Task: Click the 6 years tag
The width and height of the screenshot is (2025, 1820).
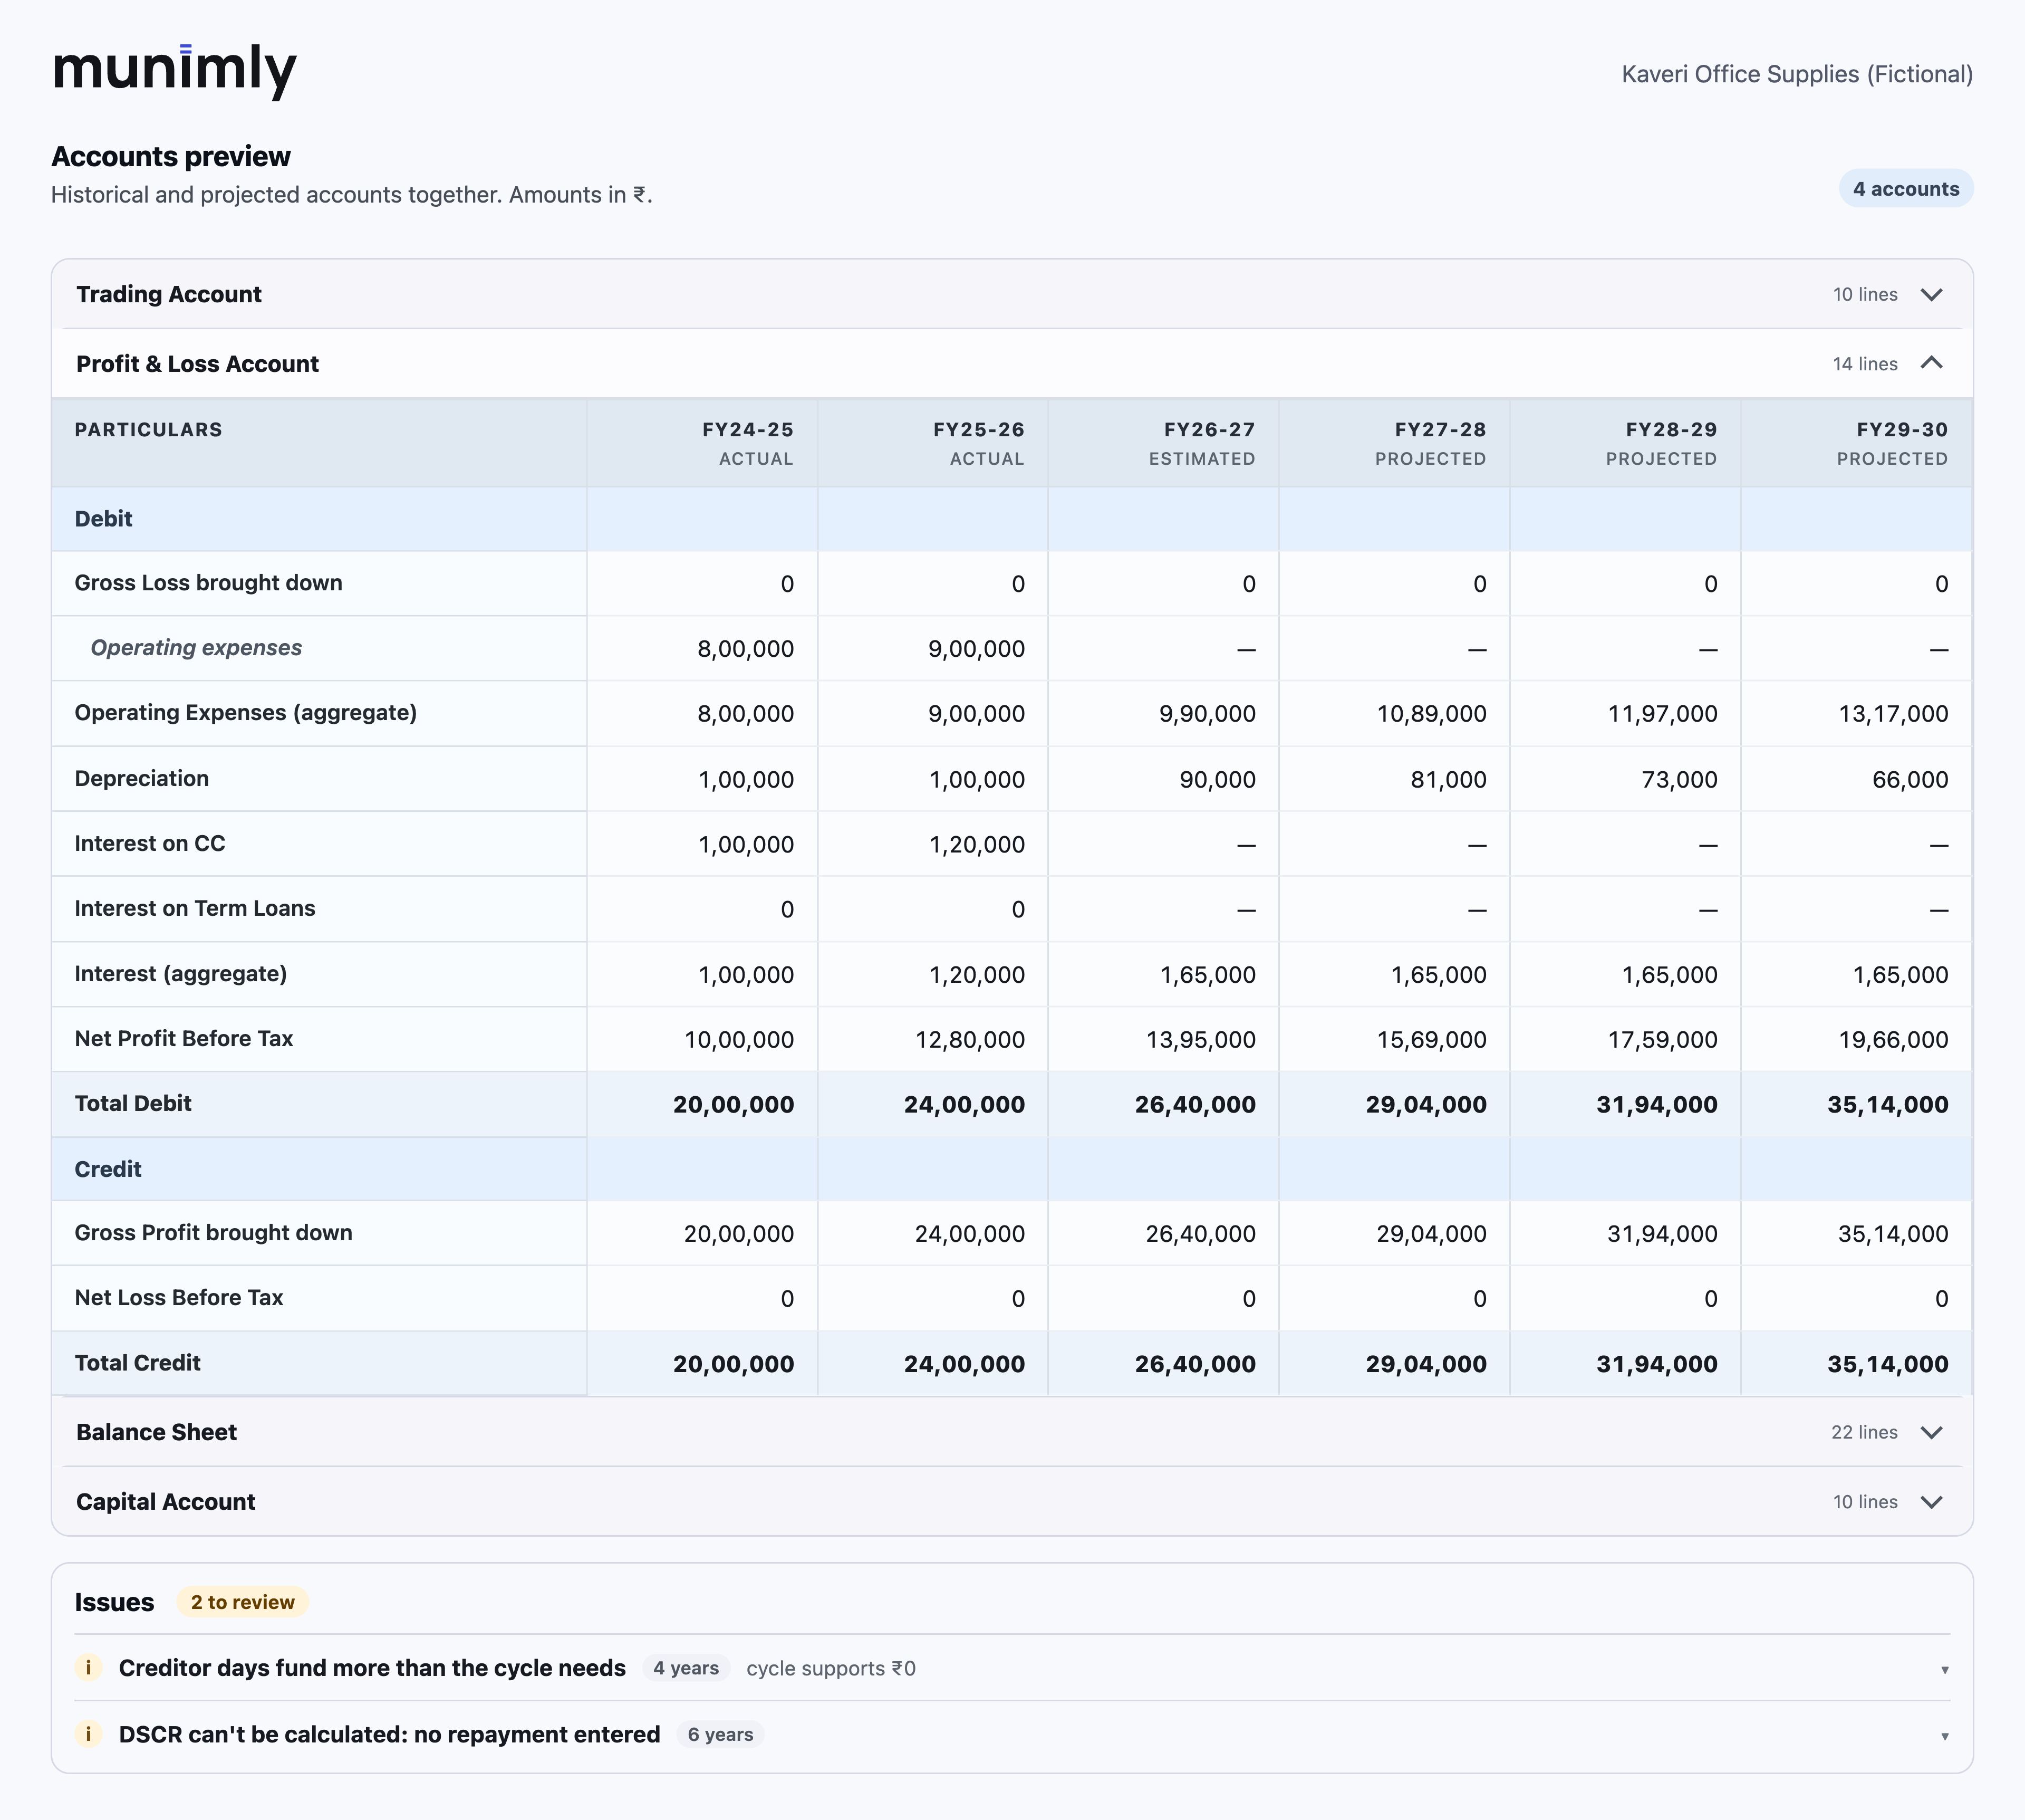Action: tap(720, 1734)
